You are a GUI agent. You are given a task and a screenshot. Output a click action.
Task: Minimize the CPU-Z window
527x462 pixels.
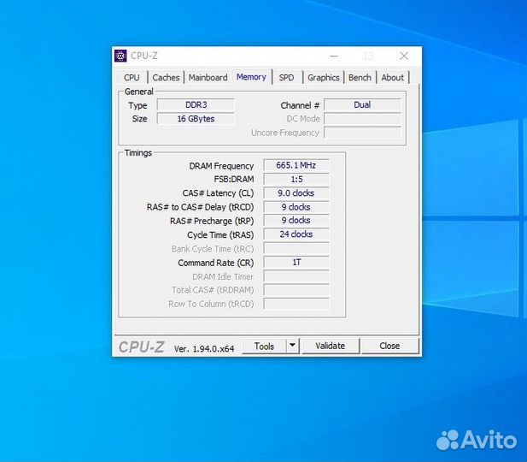[x=334, y=56]
